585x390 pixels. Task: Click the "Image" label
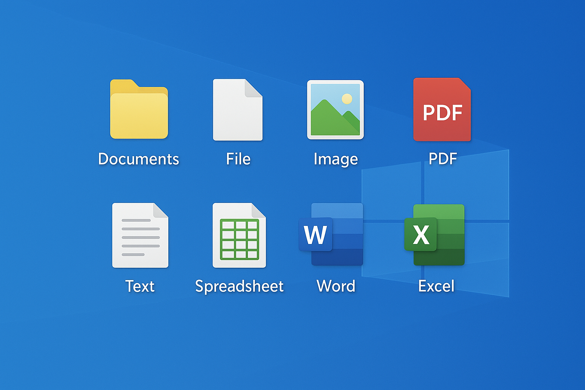click(x=336, y=160)
